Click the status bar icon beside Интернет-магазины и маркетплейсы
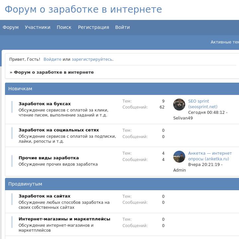 click(x=12, y=222)
